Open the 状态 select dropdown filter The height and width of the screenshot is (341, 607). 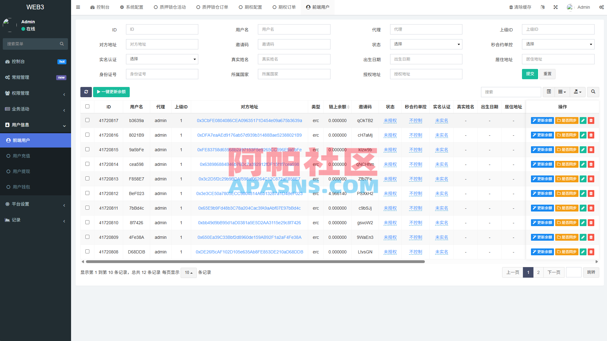426,44
